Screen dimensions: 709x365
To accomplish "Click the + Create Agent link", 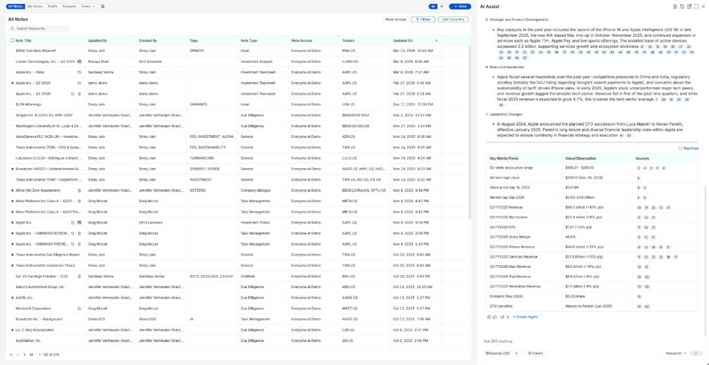I will 525,317.
